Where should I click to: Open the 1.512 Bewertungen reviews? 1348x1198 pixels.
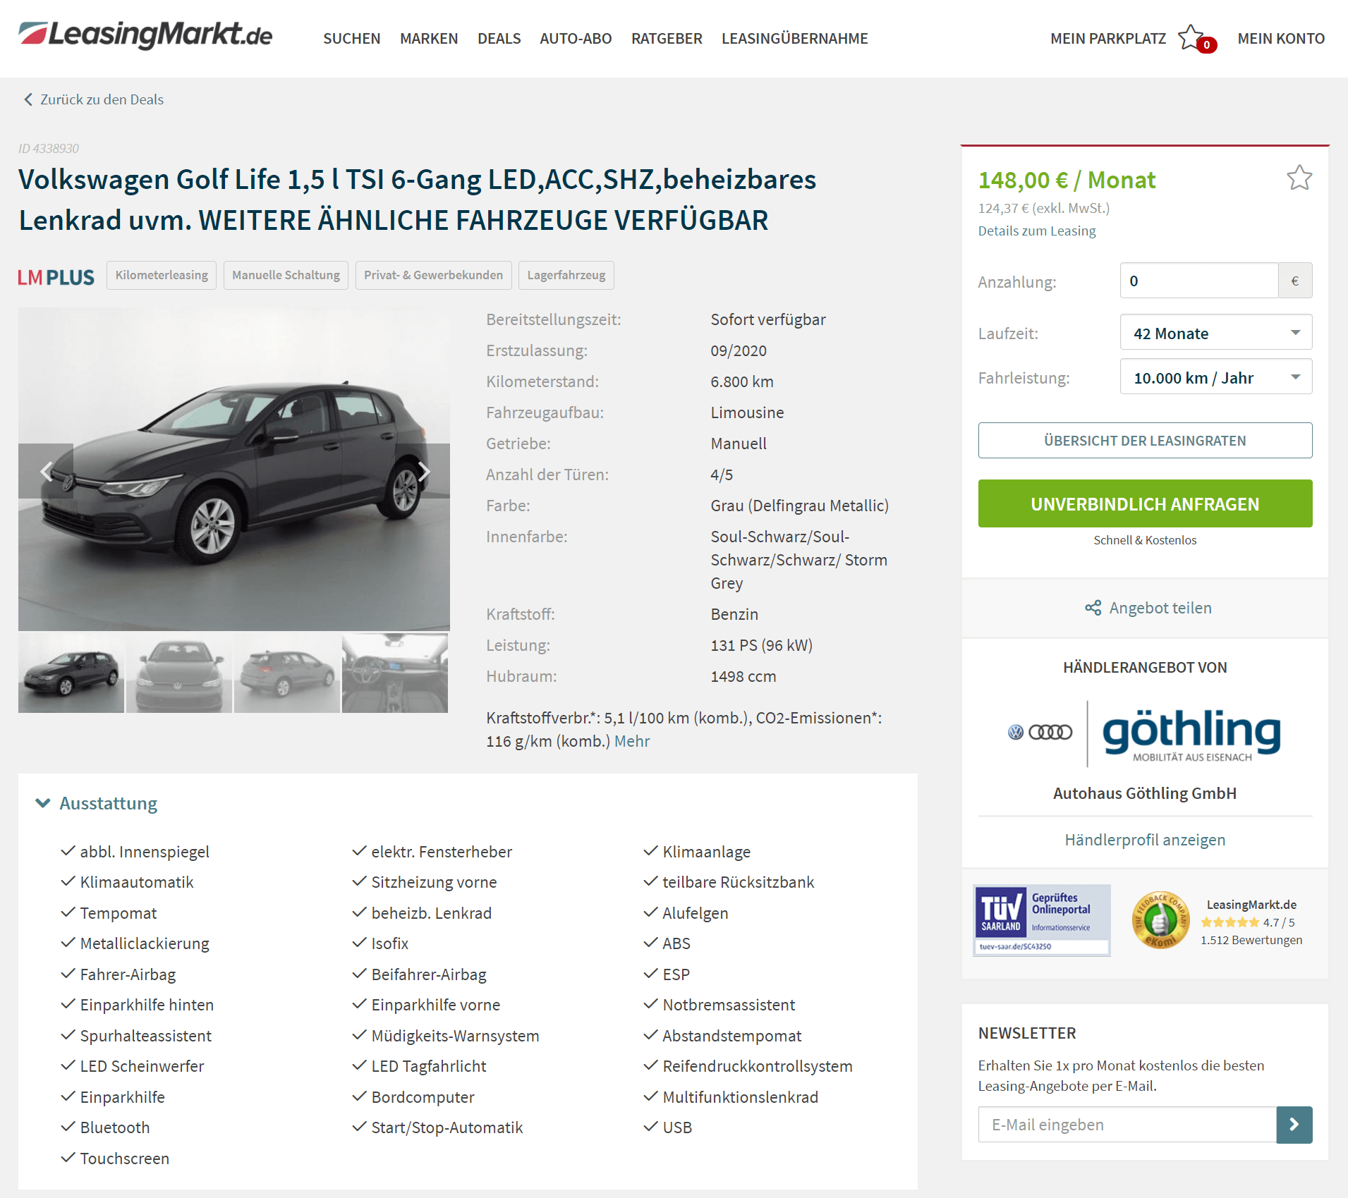[1251, 940]
